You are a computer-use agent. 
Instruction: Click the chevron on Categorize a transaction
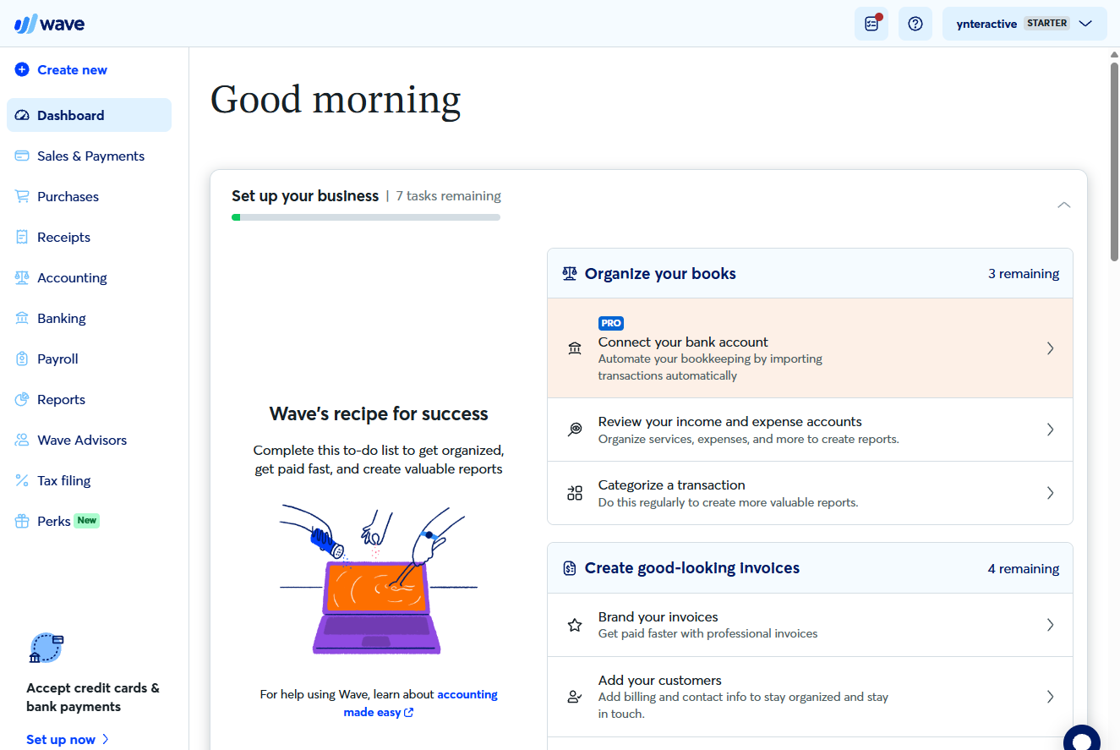1051,493
